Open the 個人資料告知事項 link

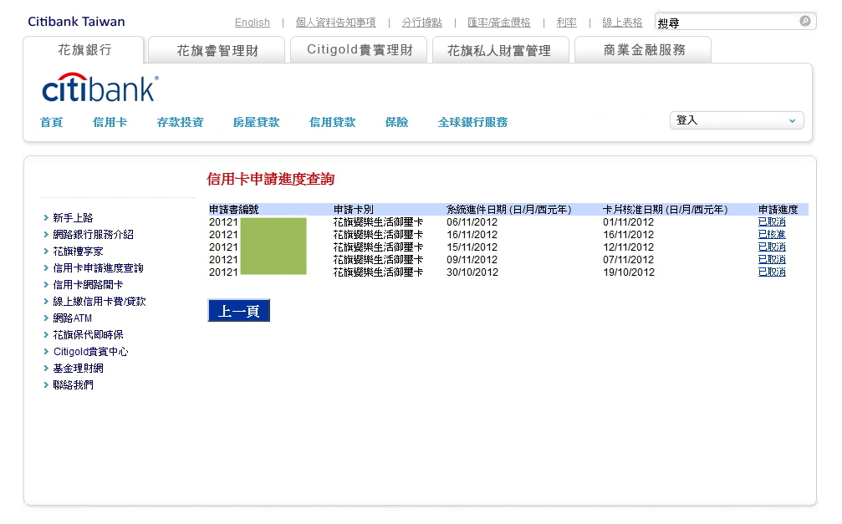coord(335,23)
